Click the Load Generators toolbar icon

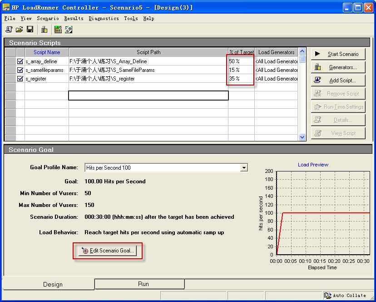(44, 30)
